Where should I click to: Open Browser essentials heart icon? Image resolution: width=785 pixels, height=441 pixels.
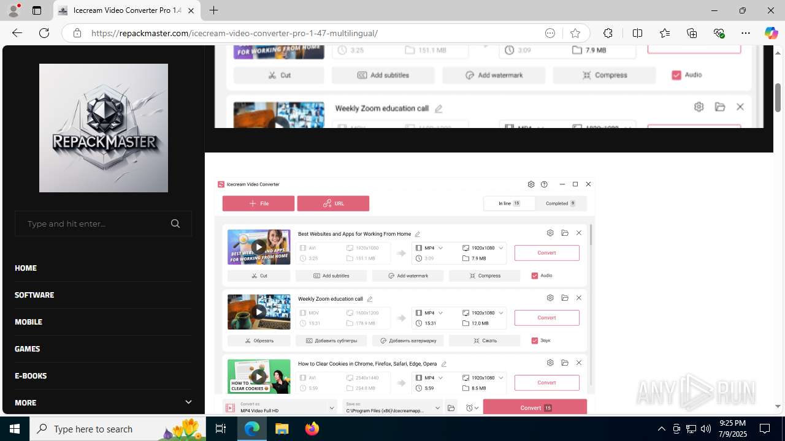click(719, 33)
